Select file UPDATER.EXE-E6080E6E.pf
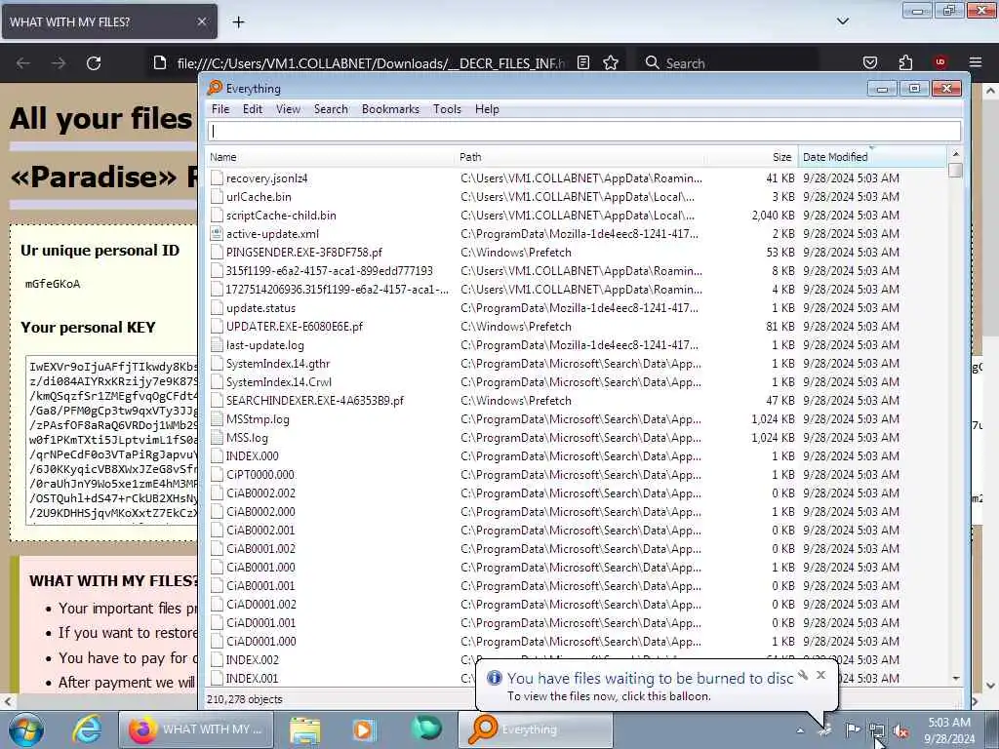 coord(295,326)
